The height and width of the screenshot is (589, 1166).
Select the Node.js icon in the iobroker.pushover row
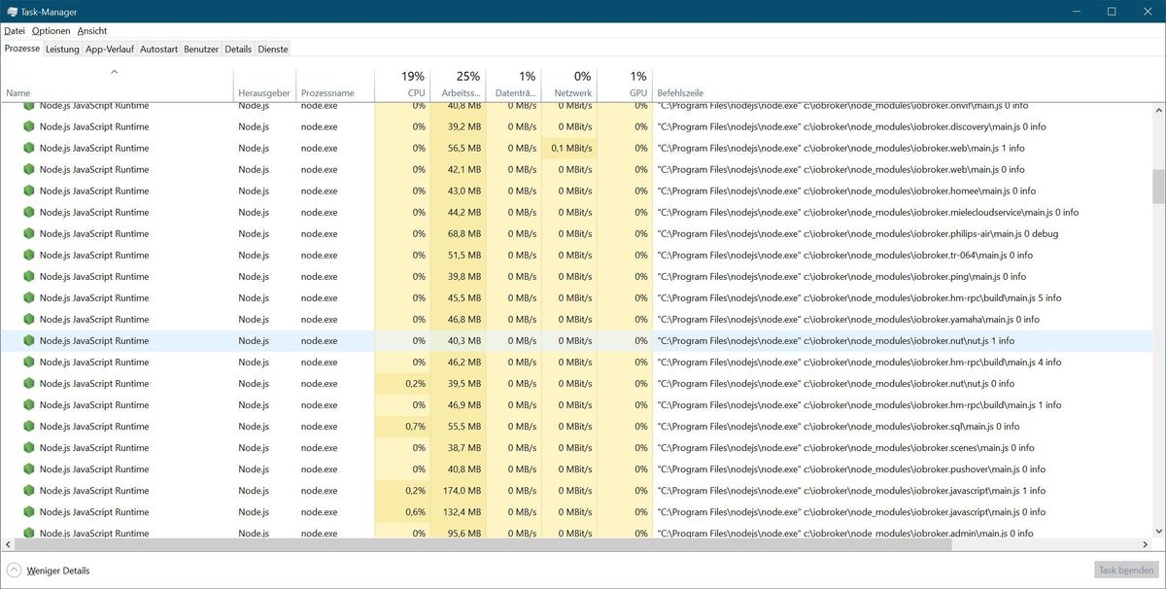pyautogui.click(x=29, y=468)
